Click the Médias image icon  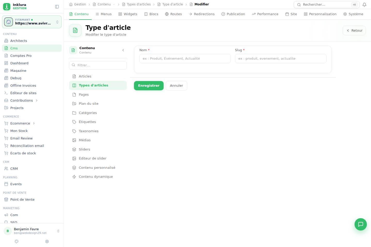[x=74, y=140]
